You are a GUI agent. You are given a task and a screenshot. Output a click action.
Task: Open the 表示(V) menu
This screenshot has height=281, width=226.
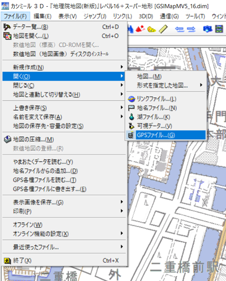pos(67,16)
